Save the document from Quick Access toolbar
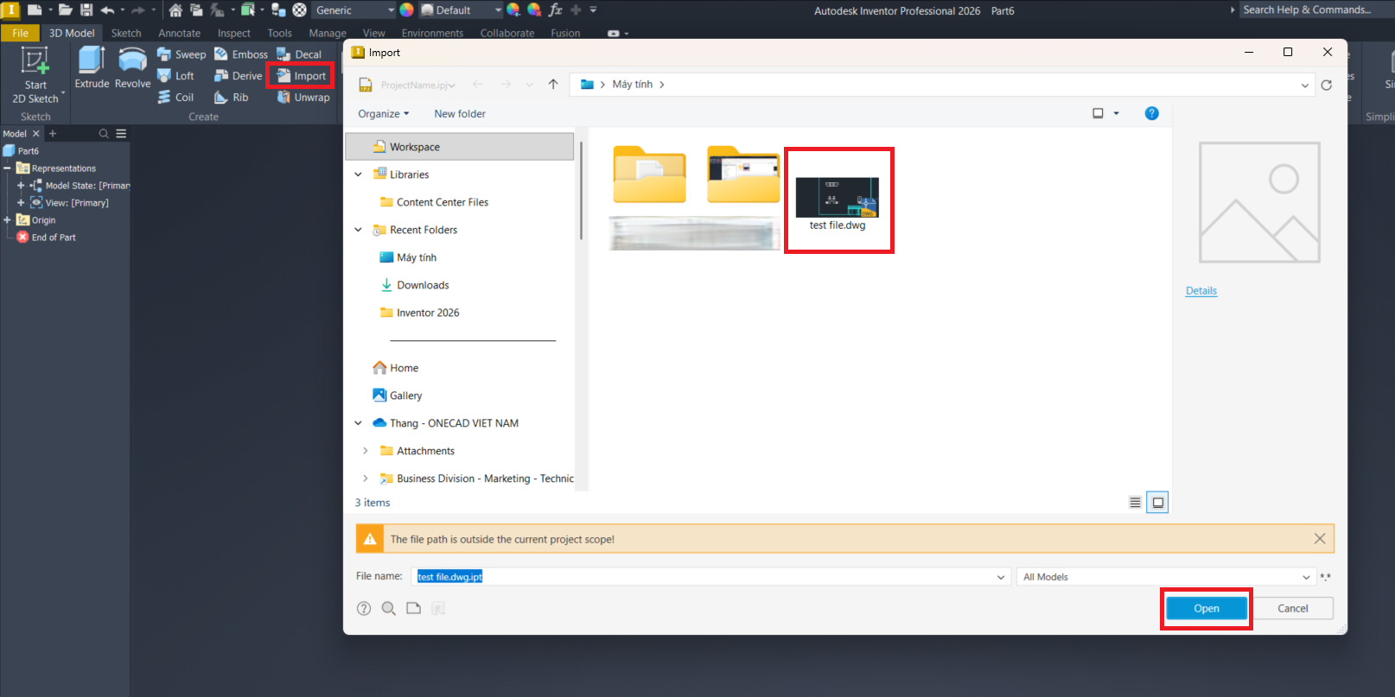This screenshot has height=697, width=1395. [86, 10]
